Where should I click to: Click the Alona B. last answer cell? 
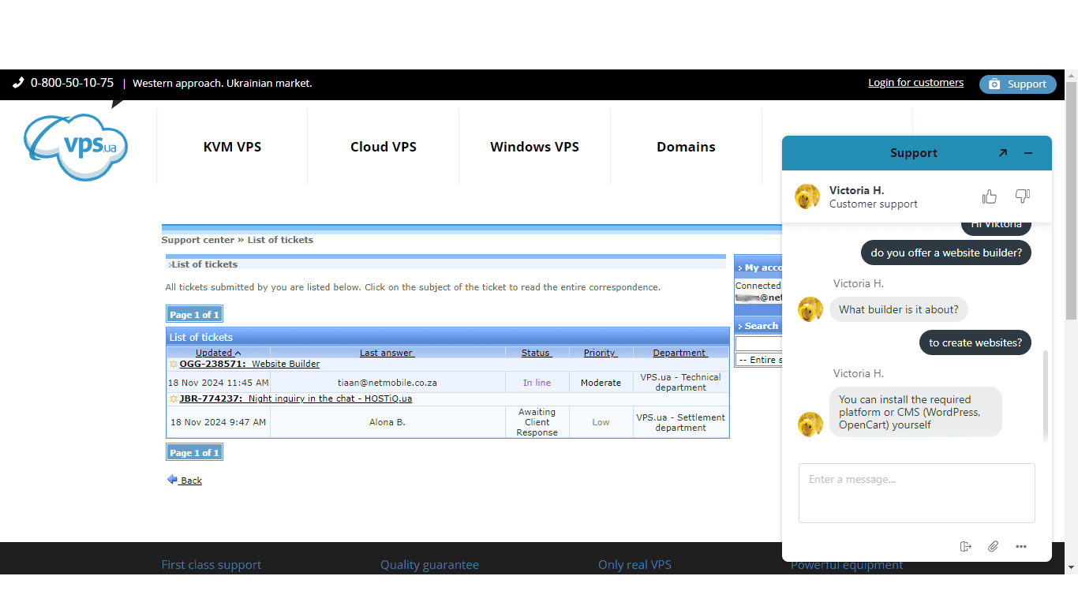[x=387, y=422]
